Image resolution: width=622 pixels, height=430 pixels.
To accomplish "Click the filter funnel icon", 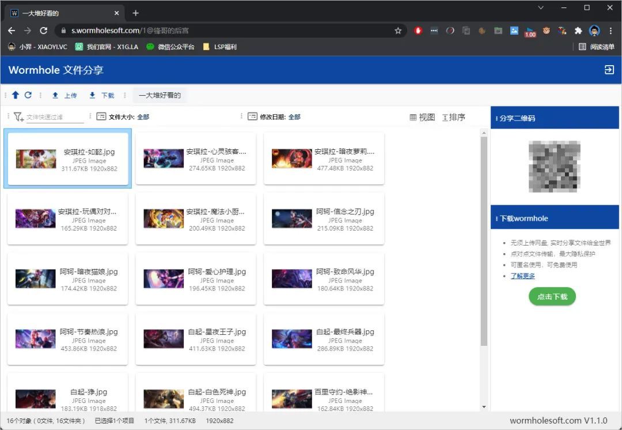I will tap(18, 117).
